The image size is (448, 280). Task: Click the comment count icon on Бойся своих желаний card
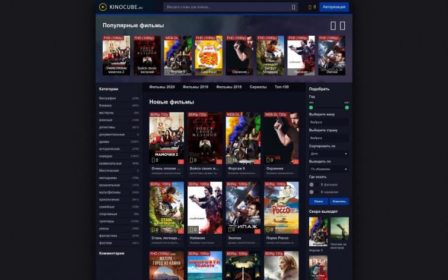tap(192, 160)
